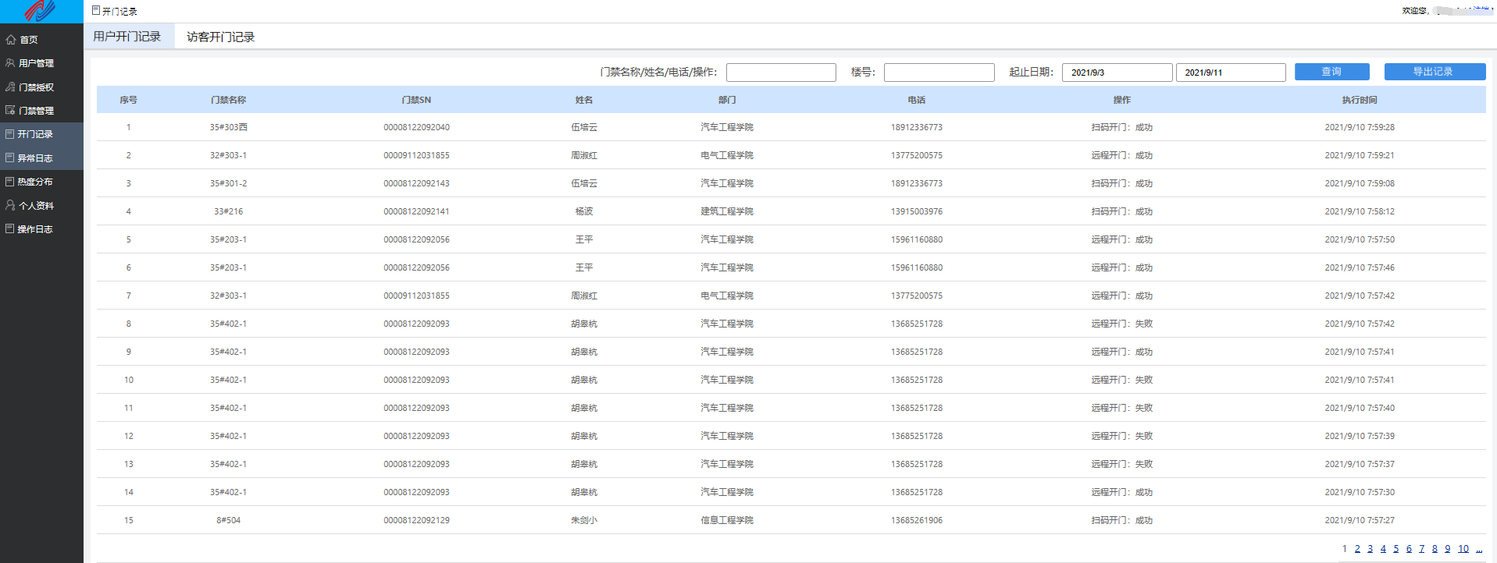Click the home icon beside 首页
Image resolution: width=1497 pixels, height=563 pixels.
[11, 40]
